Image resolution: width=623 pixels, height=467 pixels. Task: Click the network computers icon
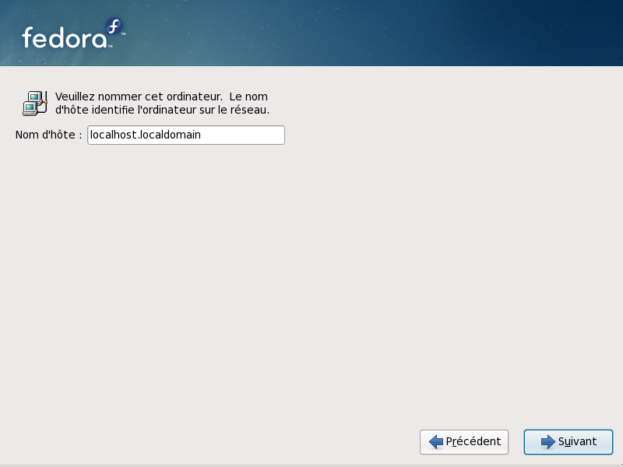coord(35,104)
